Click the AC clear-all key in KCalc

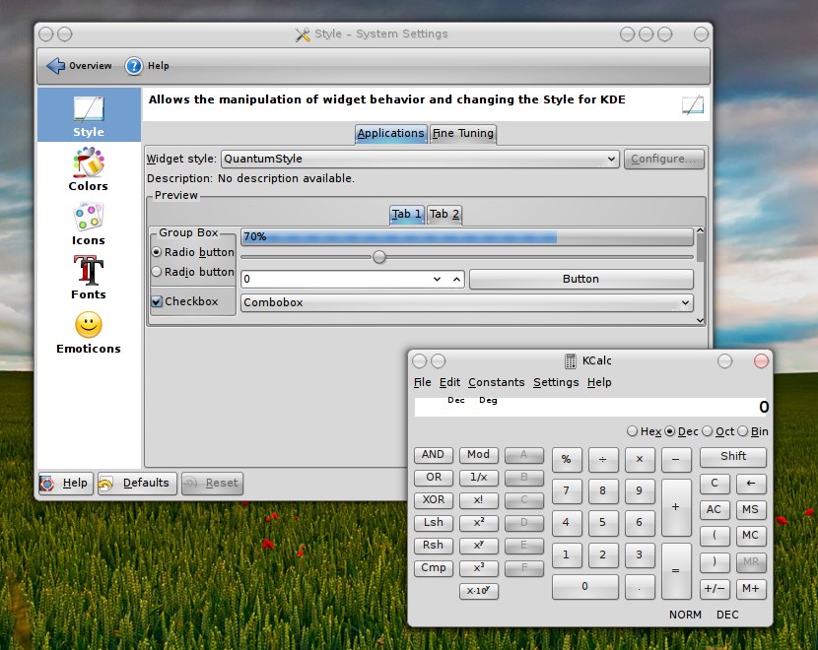(715, 509)
